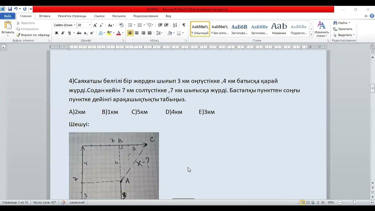The image size is (375, 211).
Task: Expand the styles gallery More arrow
Action: pos(311,35)
